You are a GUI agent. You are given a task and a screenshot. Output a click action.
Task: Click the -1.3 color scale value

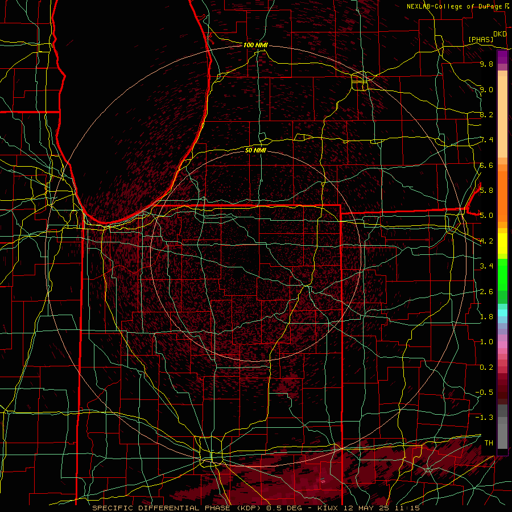[484, 418]
